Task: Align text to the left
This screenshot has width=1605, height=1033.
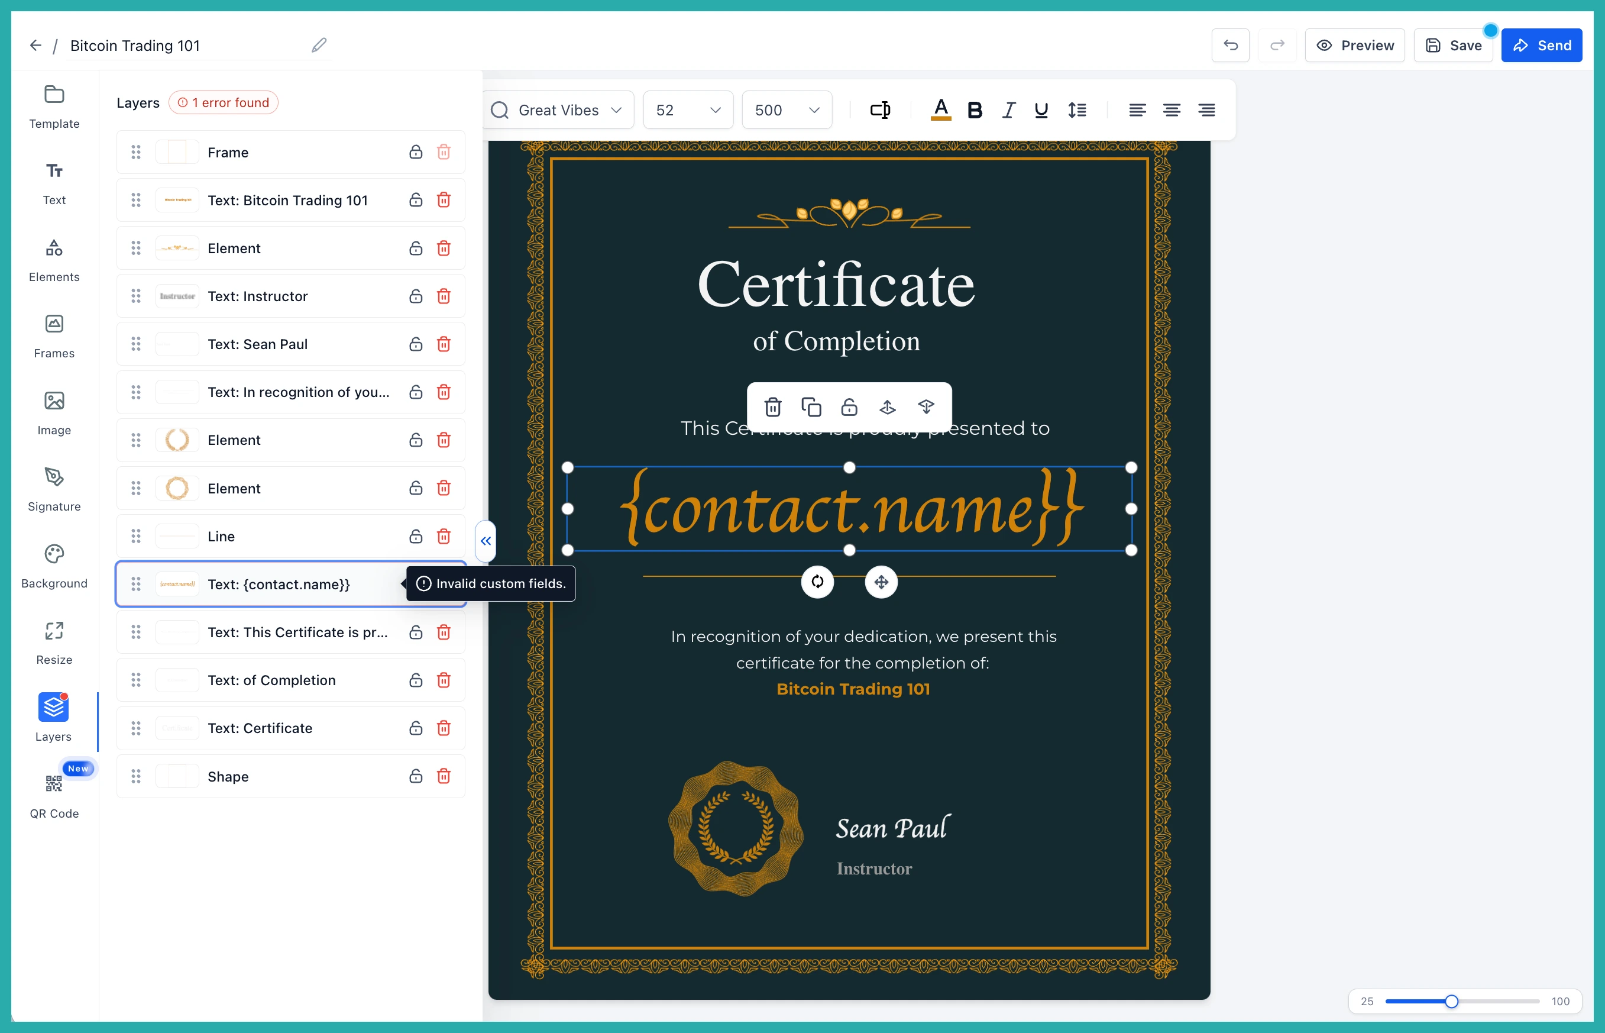Action: (x=1137, y=110)
